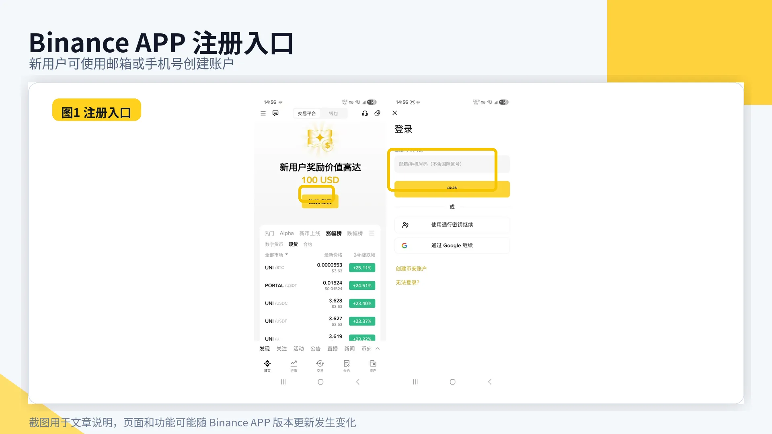The image size is (772, 434).
Task: Select the 公告 feed tab
Action: click(x=315, y=349)
